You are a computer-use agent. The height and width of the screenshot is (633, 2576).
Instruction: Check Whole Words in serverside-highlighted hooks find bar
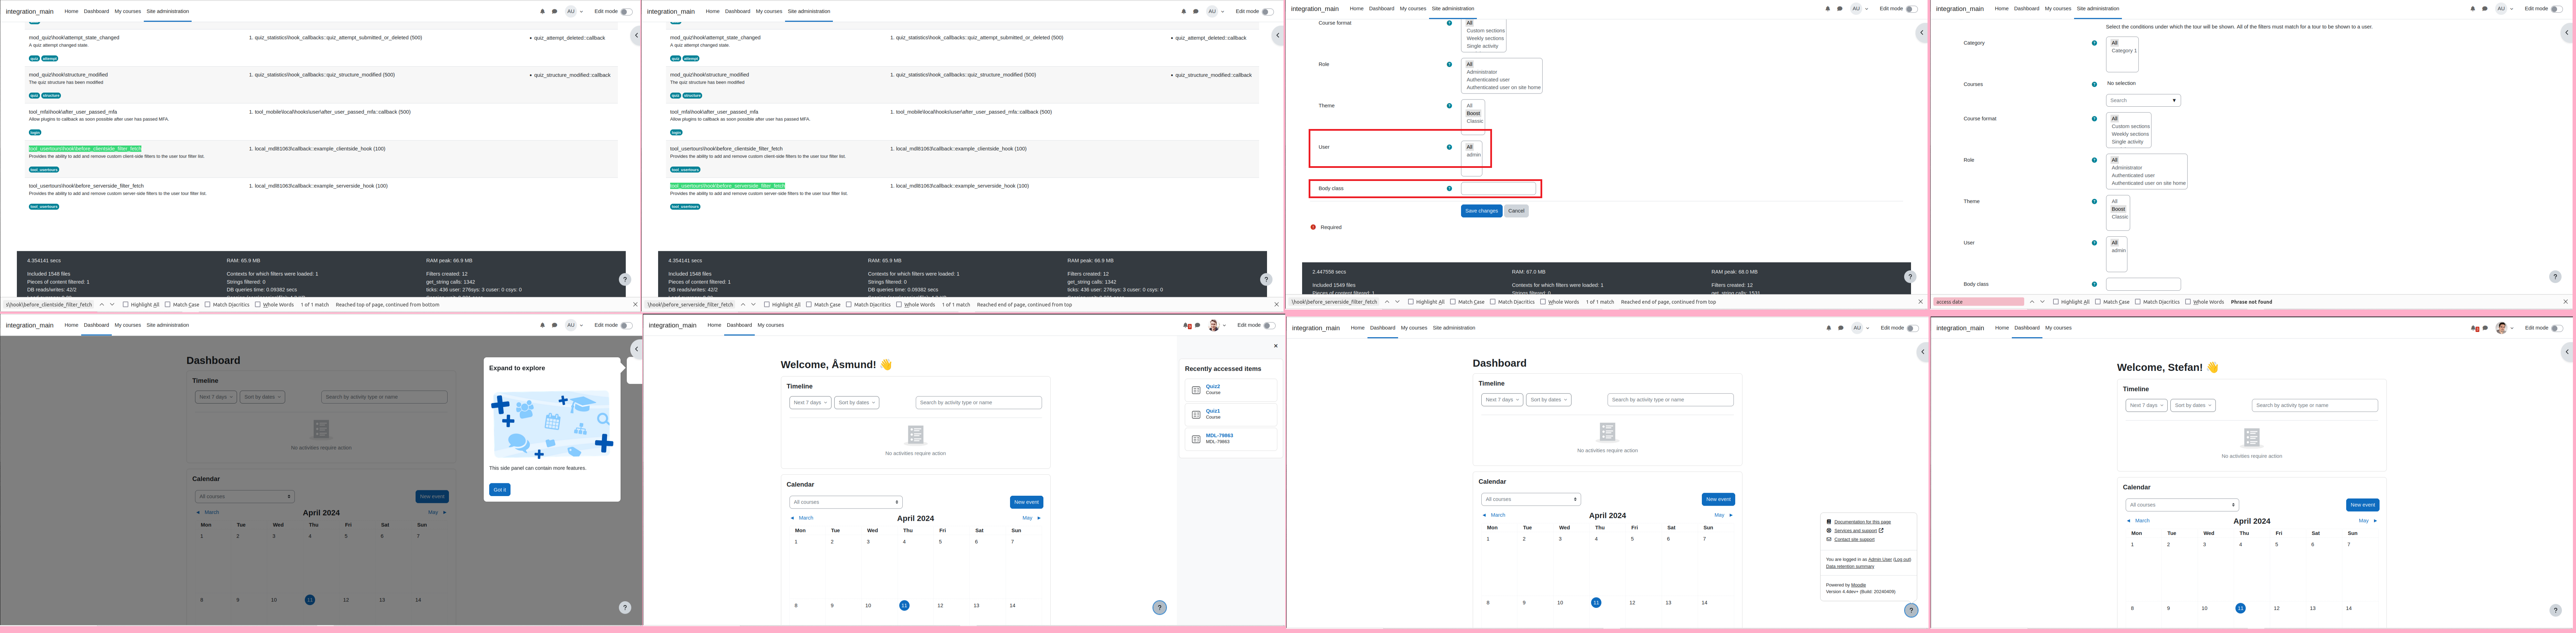coord(899,305)
